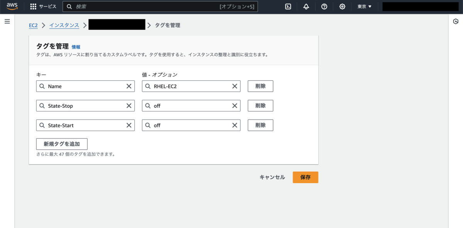Clear the State-Stop row off value
The width and height of the screenshot is (463, 228).
[235, 106]
